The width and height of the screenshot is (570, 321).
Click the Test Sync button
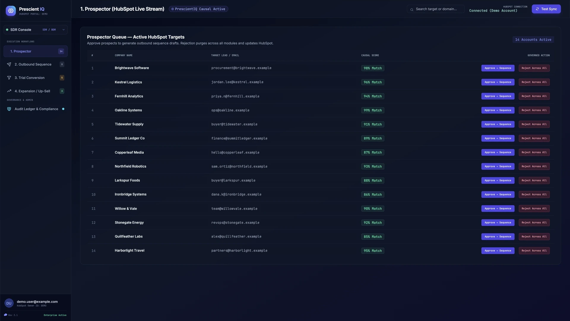(546, 9)
